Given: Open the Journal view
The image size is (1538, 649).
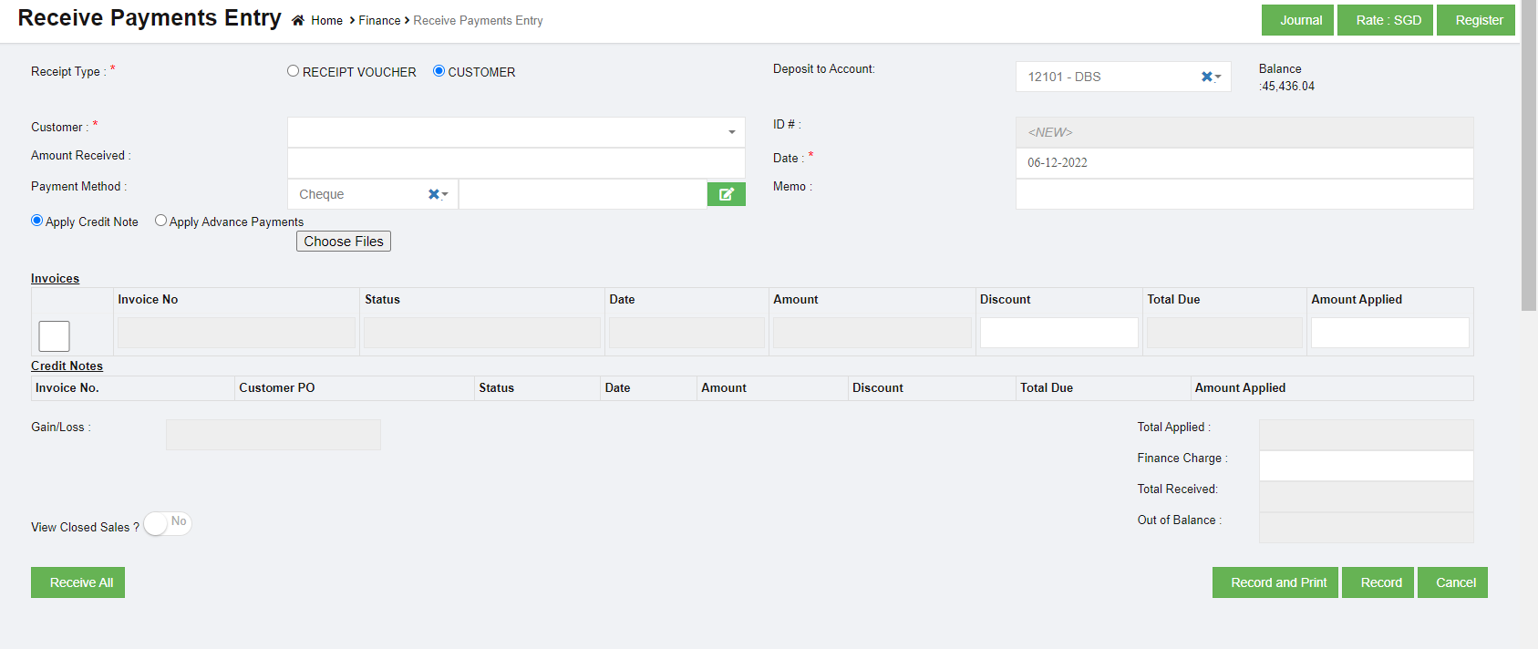Looking at the screenshot, I should pos(1297,20).
